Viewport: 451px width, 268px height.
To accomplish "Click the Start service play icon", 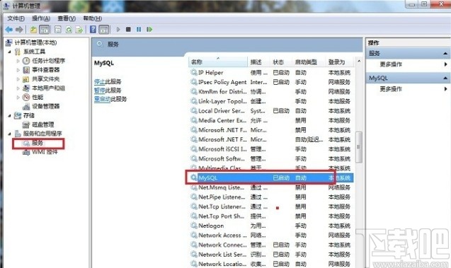I will [118, 29].
